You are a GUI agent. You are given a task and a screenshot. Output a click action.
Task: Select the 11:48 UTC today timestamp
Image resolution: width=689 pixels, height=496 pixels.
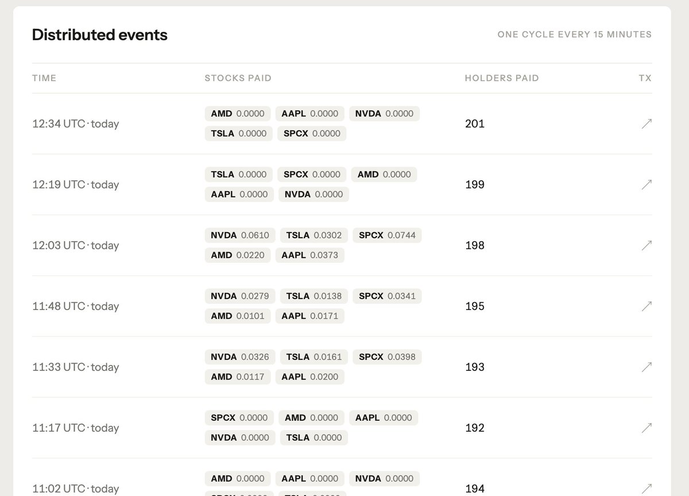[76, 306]
